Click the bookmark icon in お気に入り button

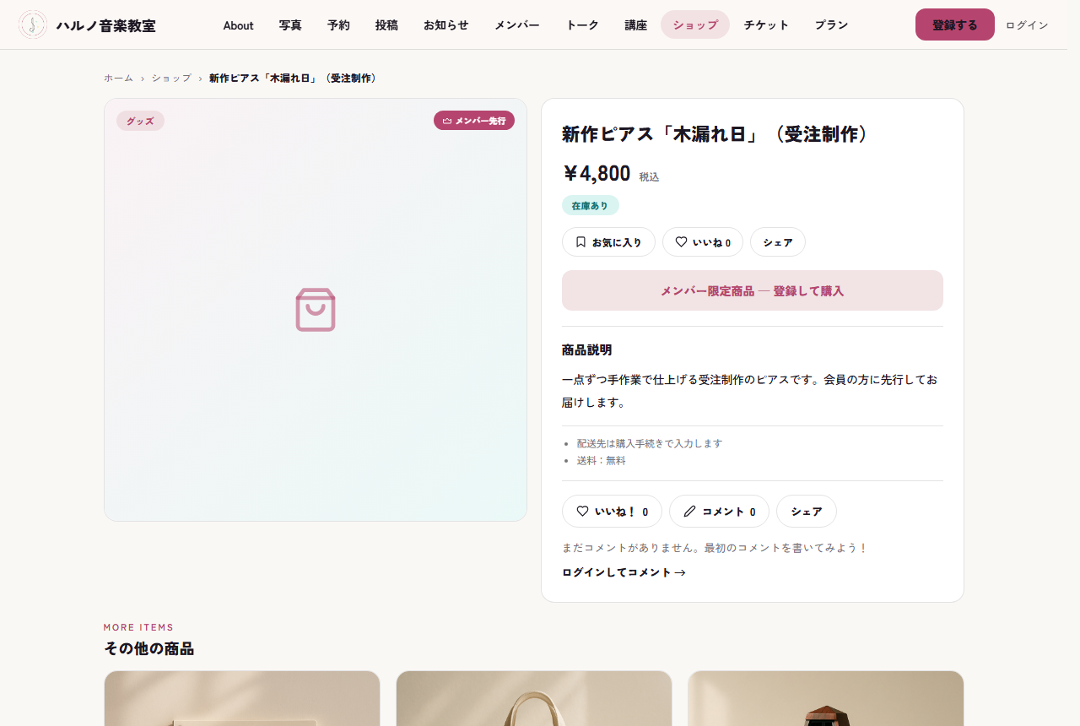(580, 241)
